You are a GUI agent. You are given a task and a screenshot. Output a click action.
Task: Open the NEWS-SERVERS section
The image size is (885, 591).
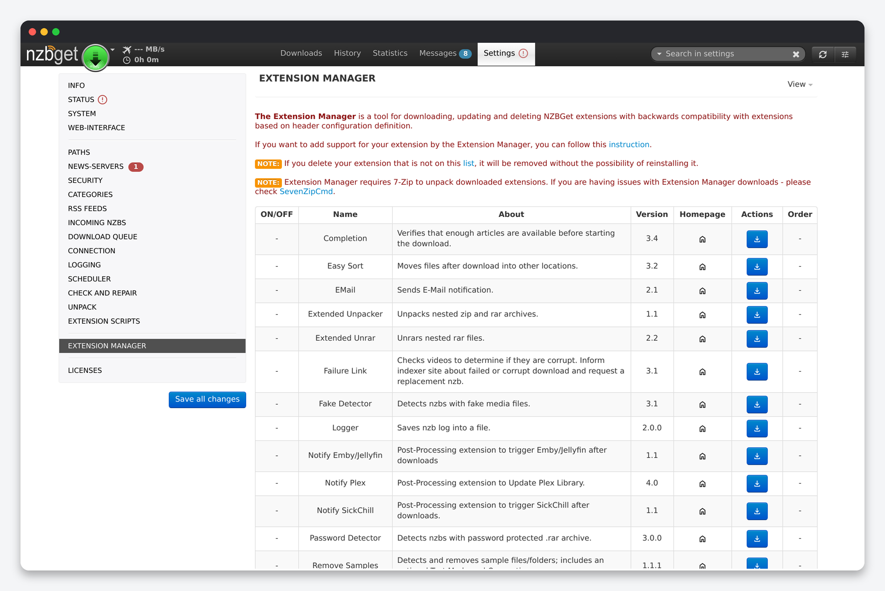coord(105,167)
